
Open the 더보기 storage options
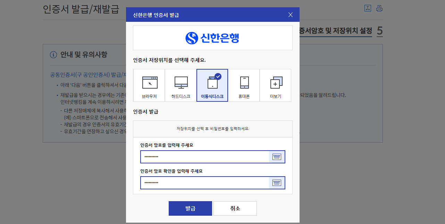click(x=276, y=86)
